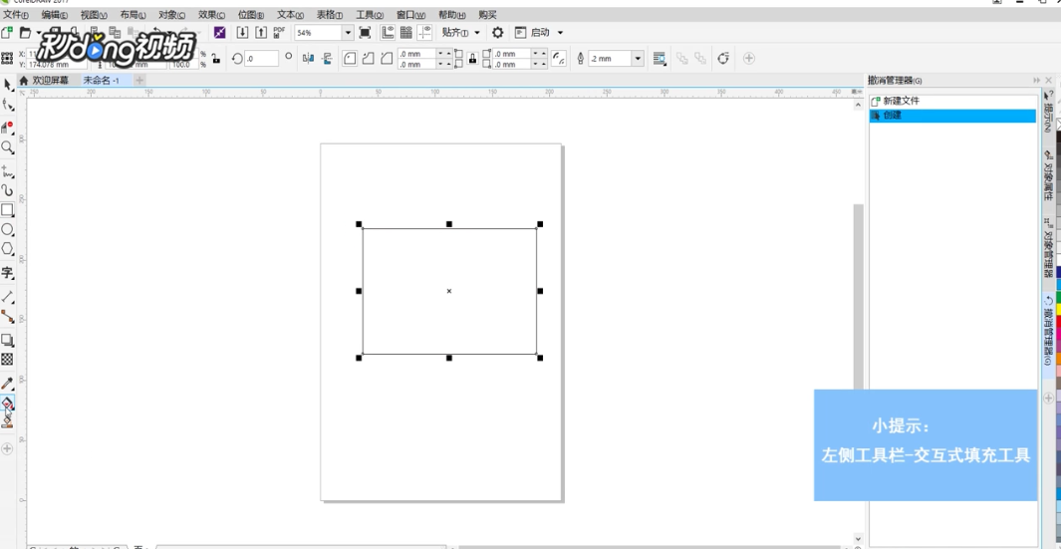Toggle the Lock ratio padlock

point(216,58)
